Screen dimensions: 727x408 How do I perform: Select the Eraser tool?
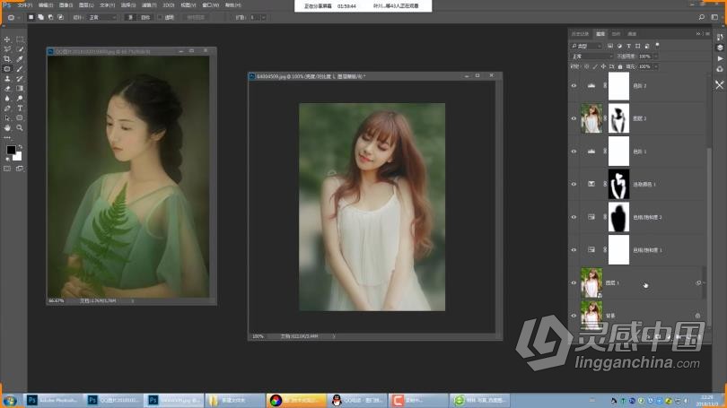7,89
